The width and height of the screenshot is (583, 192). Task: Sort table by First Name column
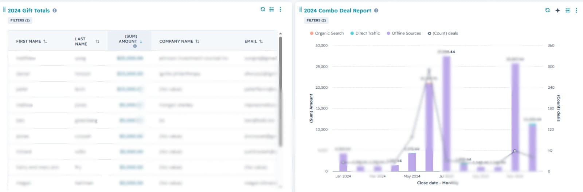click(x=32, y=41)
